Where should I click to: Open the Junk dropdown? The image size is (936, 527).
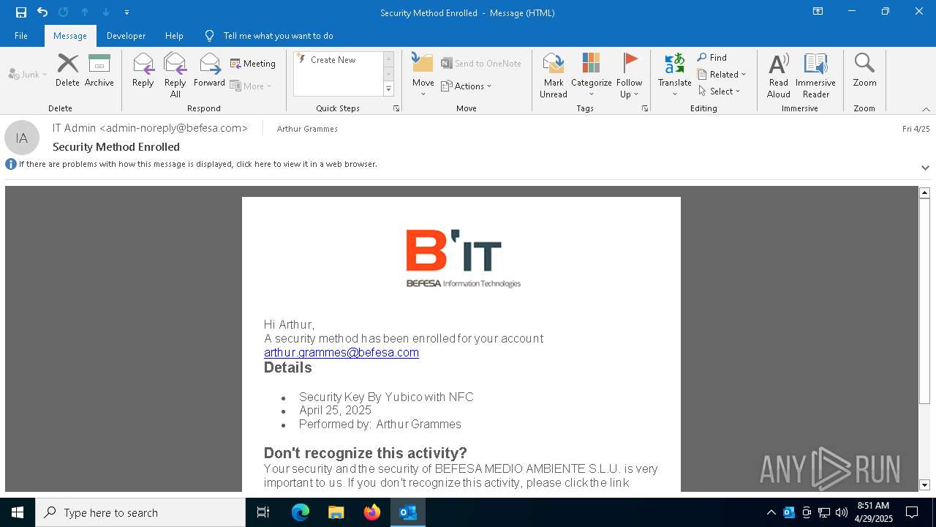(28, 74)
